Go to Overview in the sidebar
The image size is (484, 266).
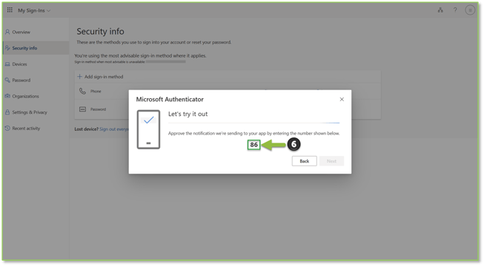coord(21,32)
